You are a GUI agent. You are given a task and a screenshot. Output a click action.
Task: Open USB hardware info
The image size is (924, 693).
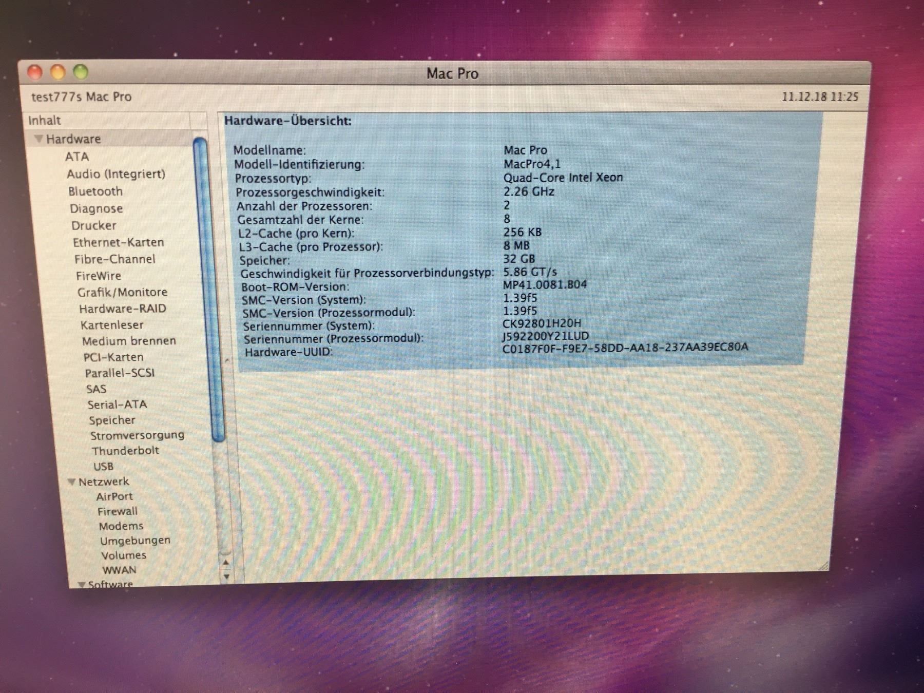103,467
